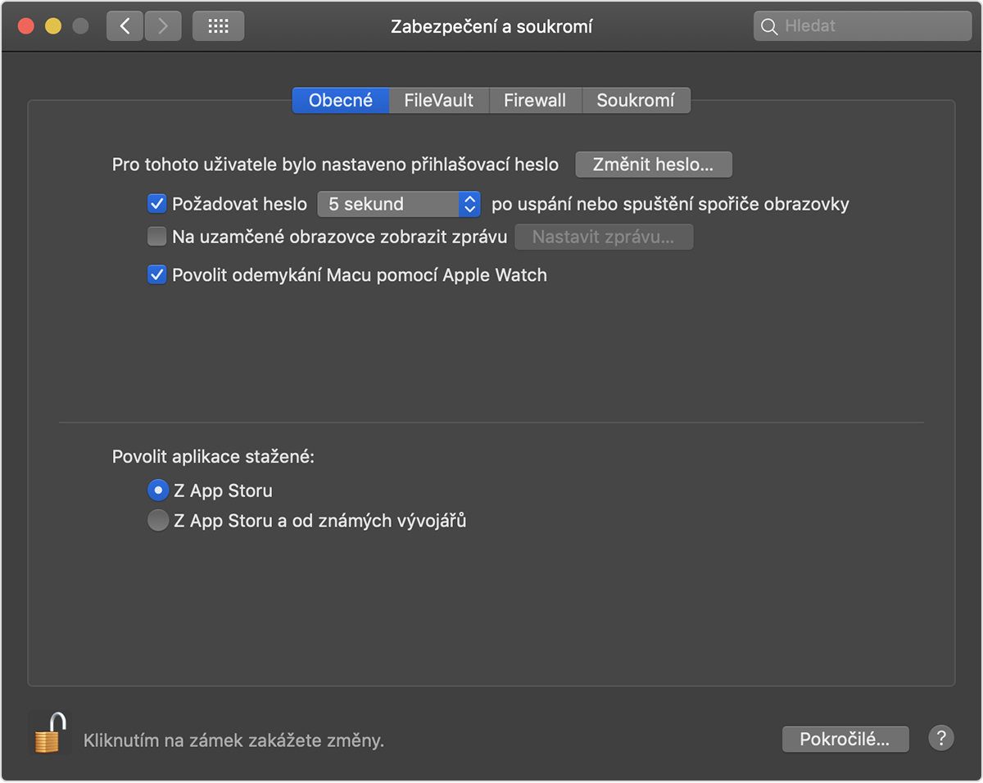The height and width of the screenshot is (783, 983).
Task: Uncheck Apple Watch unlock option
Action: (156, 275)
